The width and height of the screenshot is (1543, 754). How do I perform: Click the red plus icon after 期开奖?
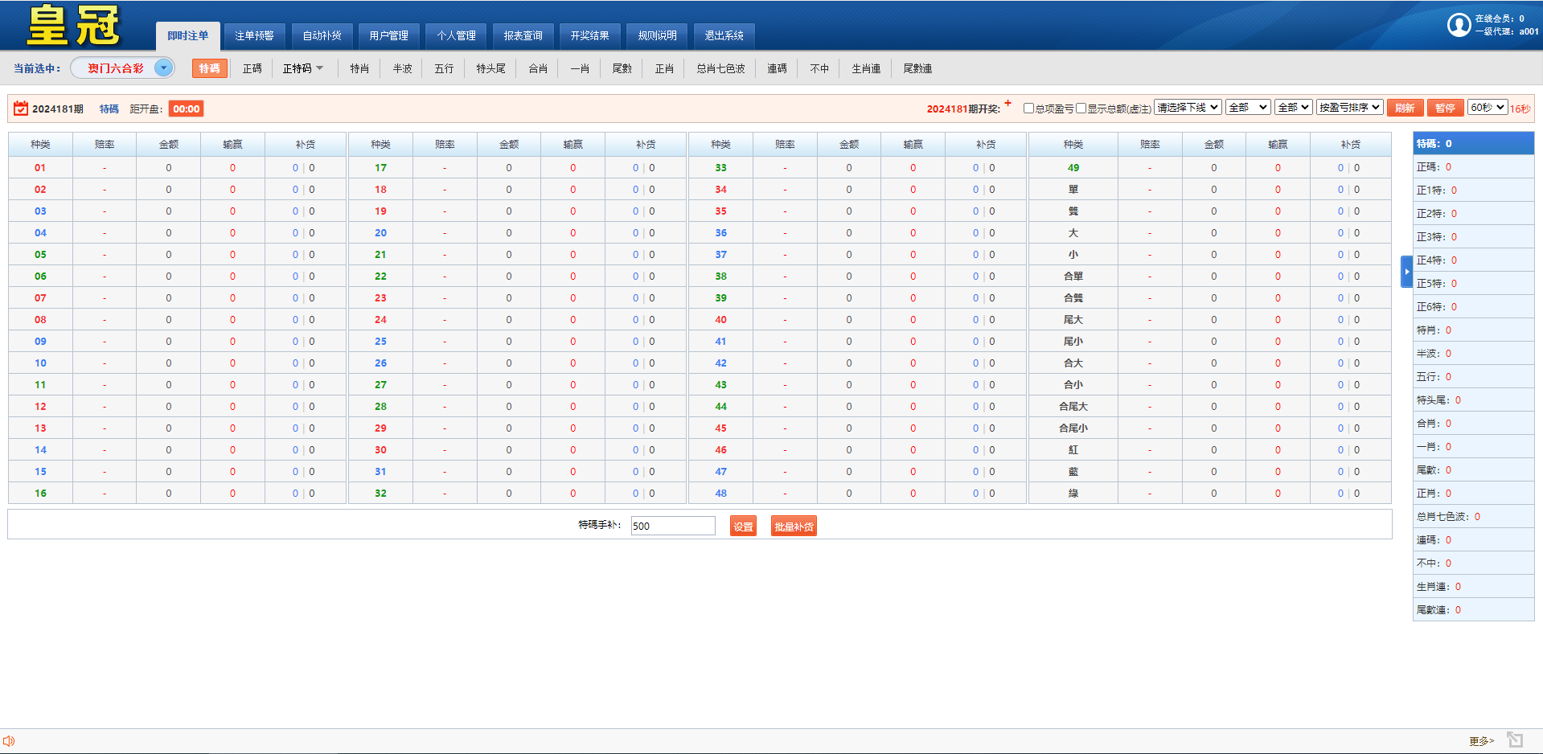[1007, 103]
